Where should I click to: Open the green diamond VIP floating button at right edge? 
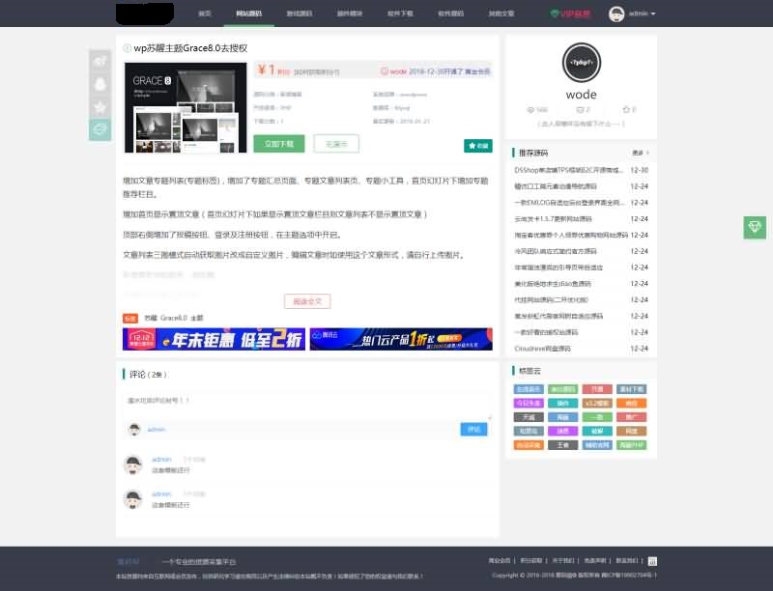pos(755,228)
